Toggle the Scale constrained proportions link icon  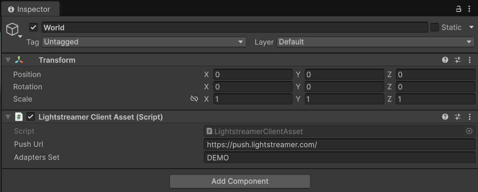[x=194, y=99]
